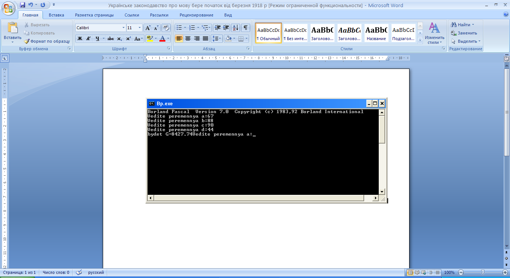Image resolution: width=510 pixels, height=278 pixels.
Task: Cut selection with Вырезать
Action: coord(37,25)
